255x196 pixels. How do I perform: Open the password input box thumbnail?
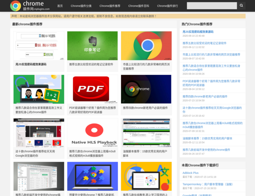(x=39, y=46)
